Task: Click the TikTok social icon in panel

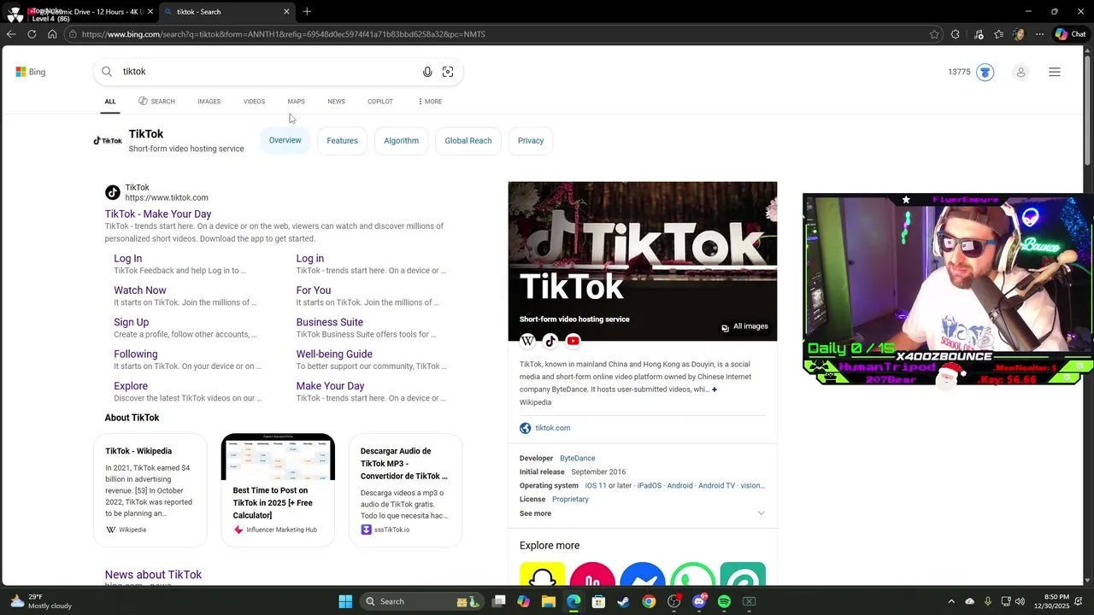Action: click(550, 341)
